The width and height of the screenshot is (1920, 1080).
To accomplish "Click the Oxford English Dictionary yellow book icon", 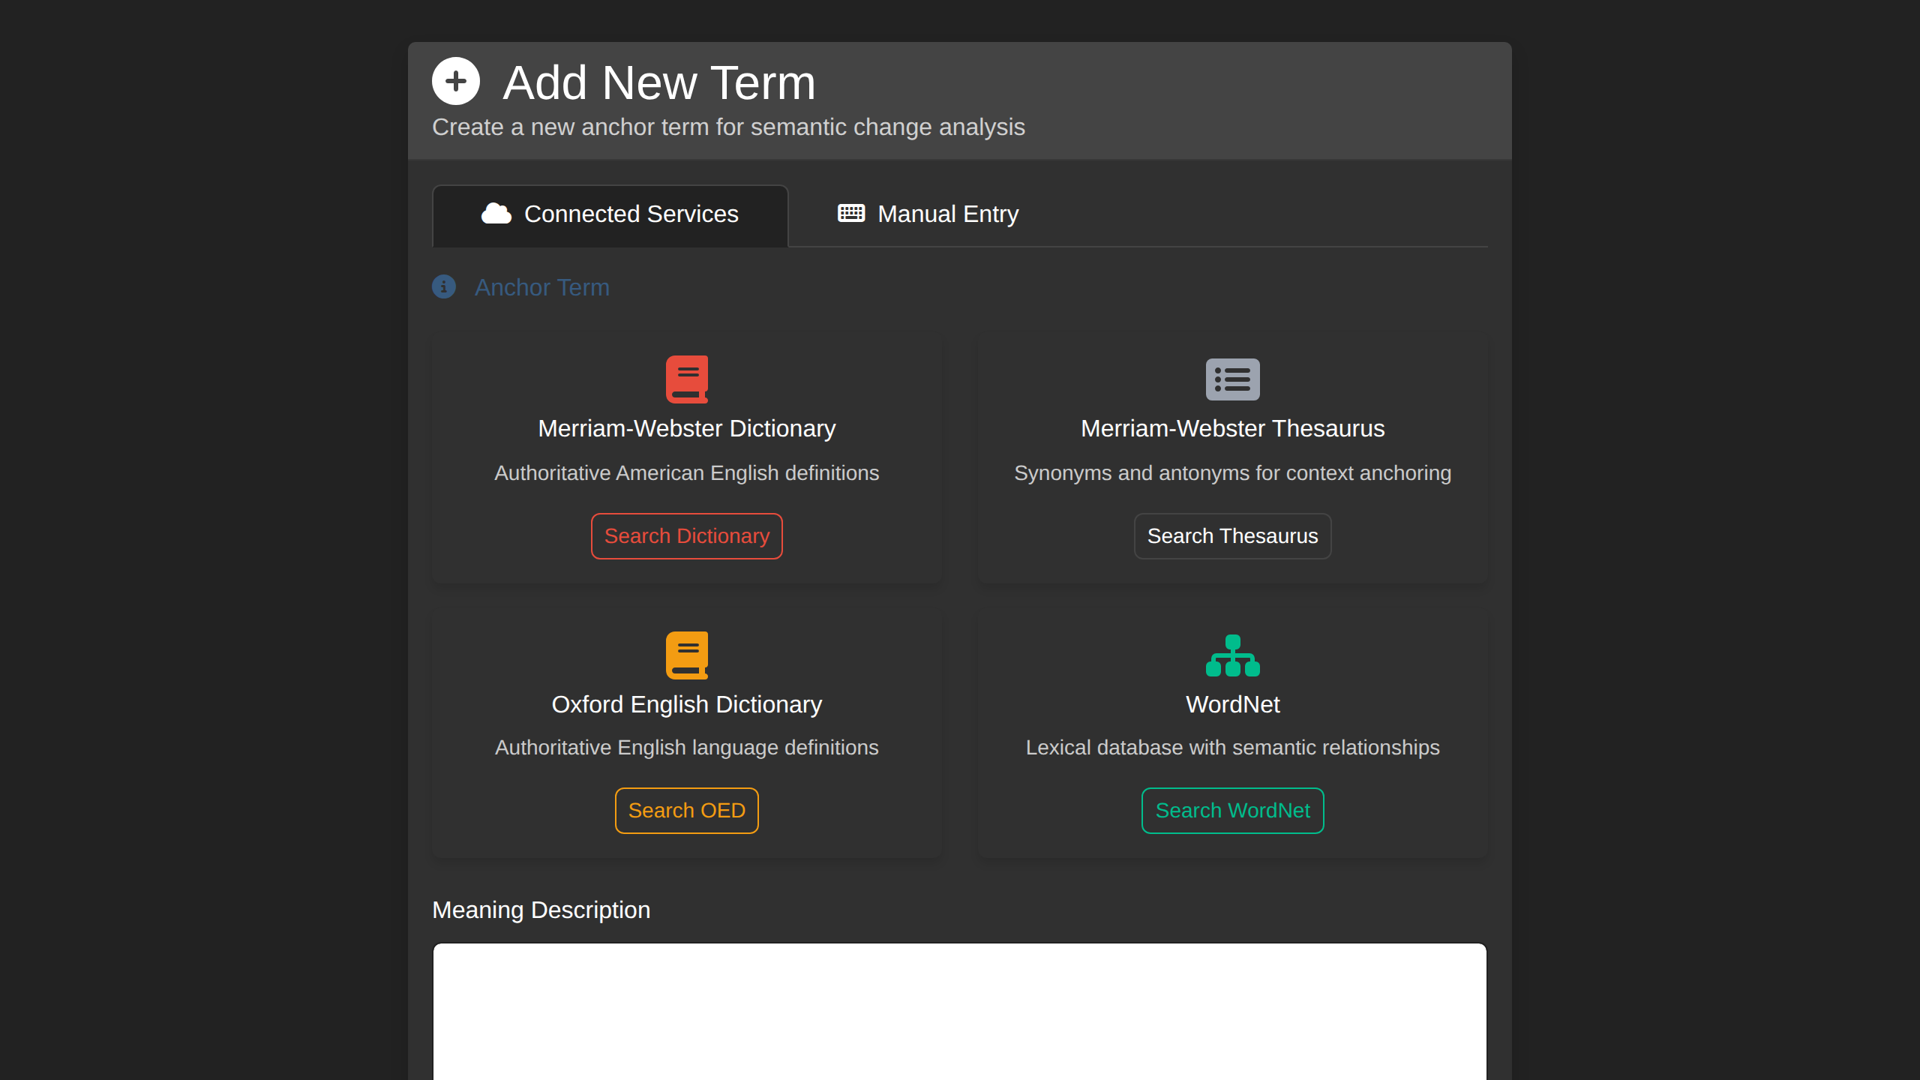I will click(x=686, y=654).
